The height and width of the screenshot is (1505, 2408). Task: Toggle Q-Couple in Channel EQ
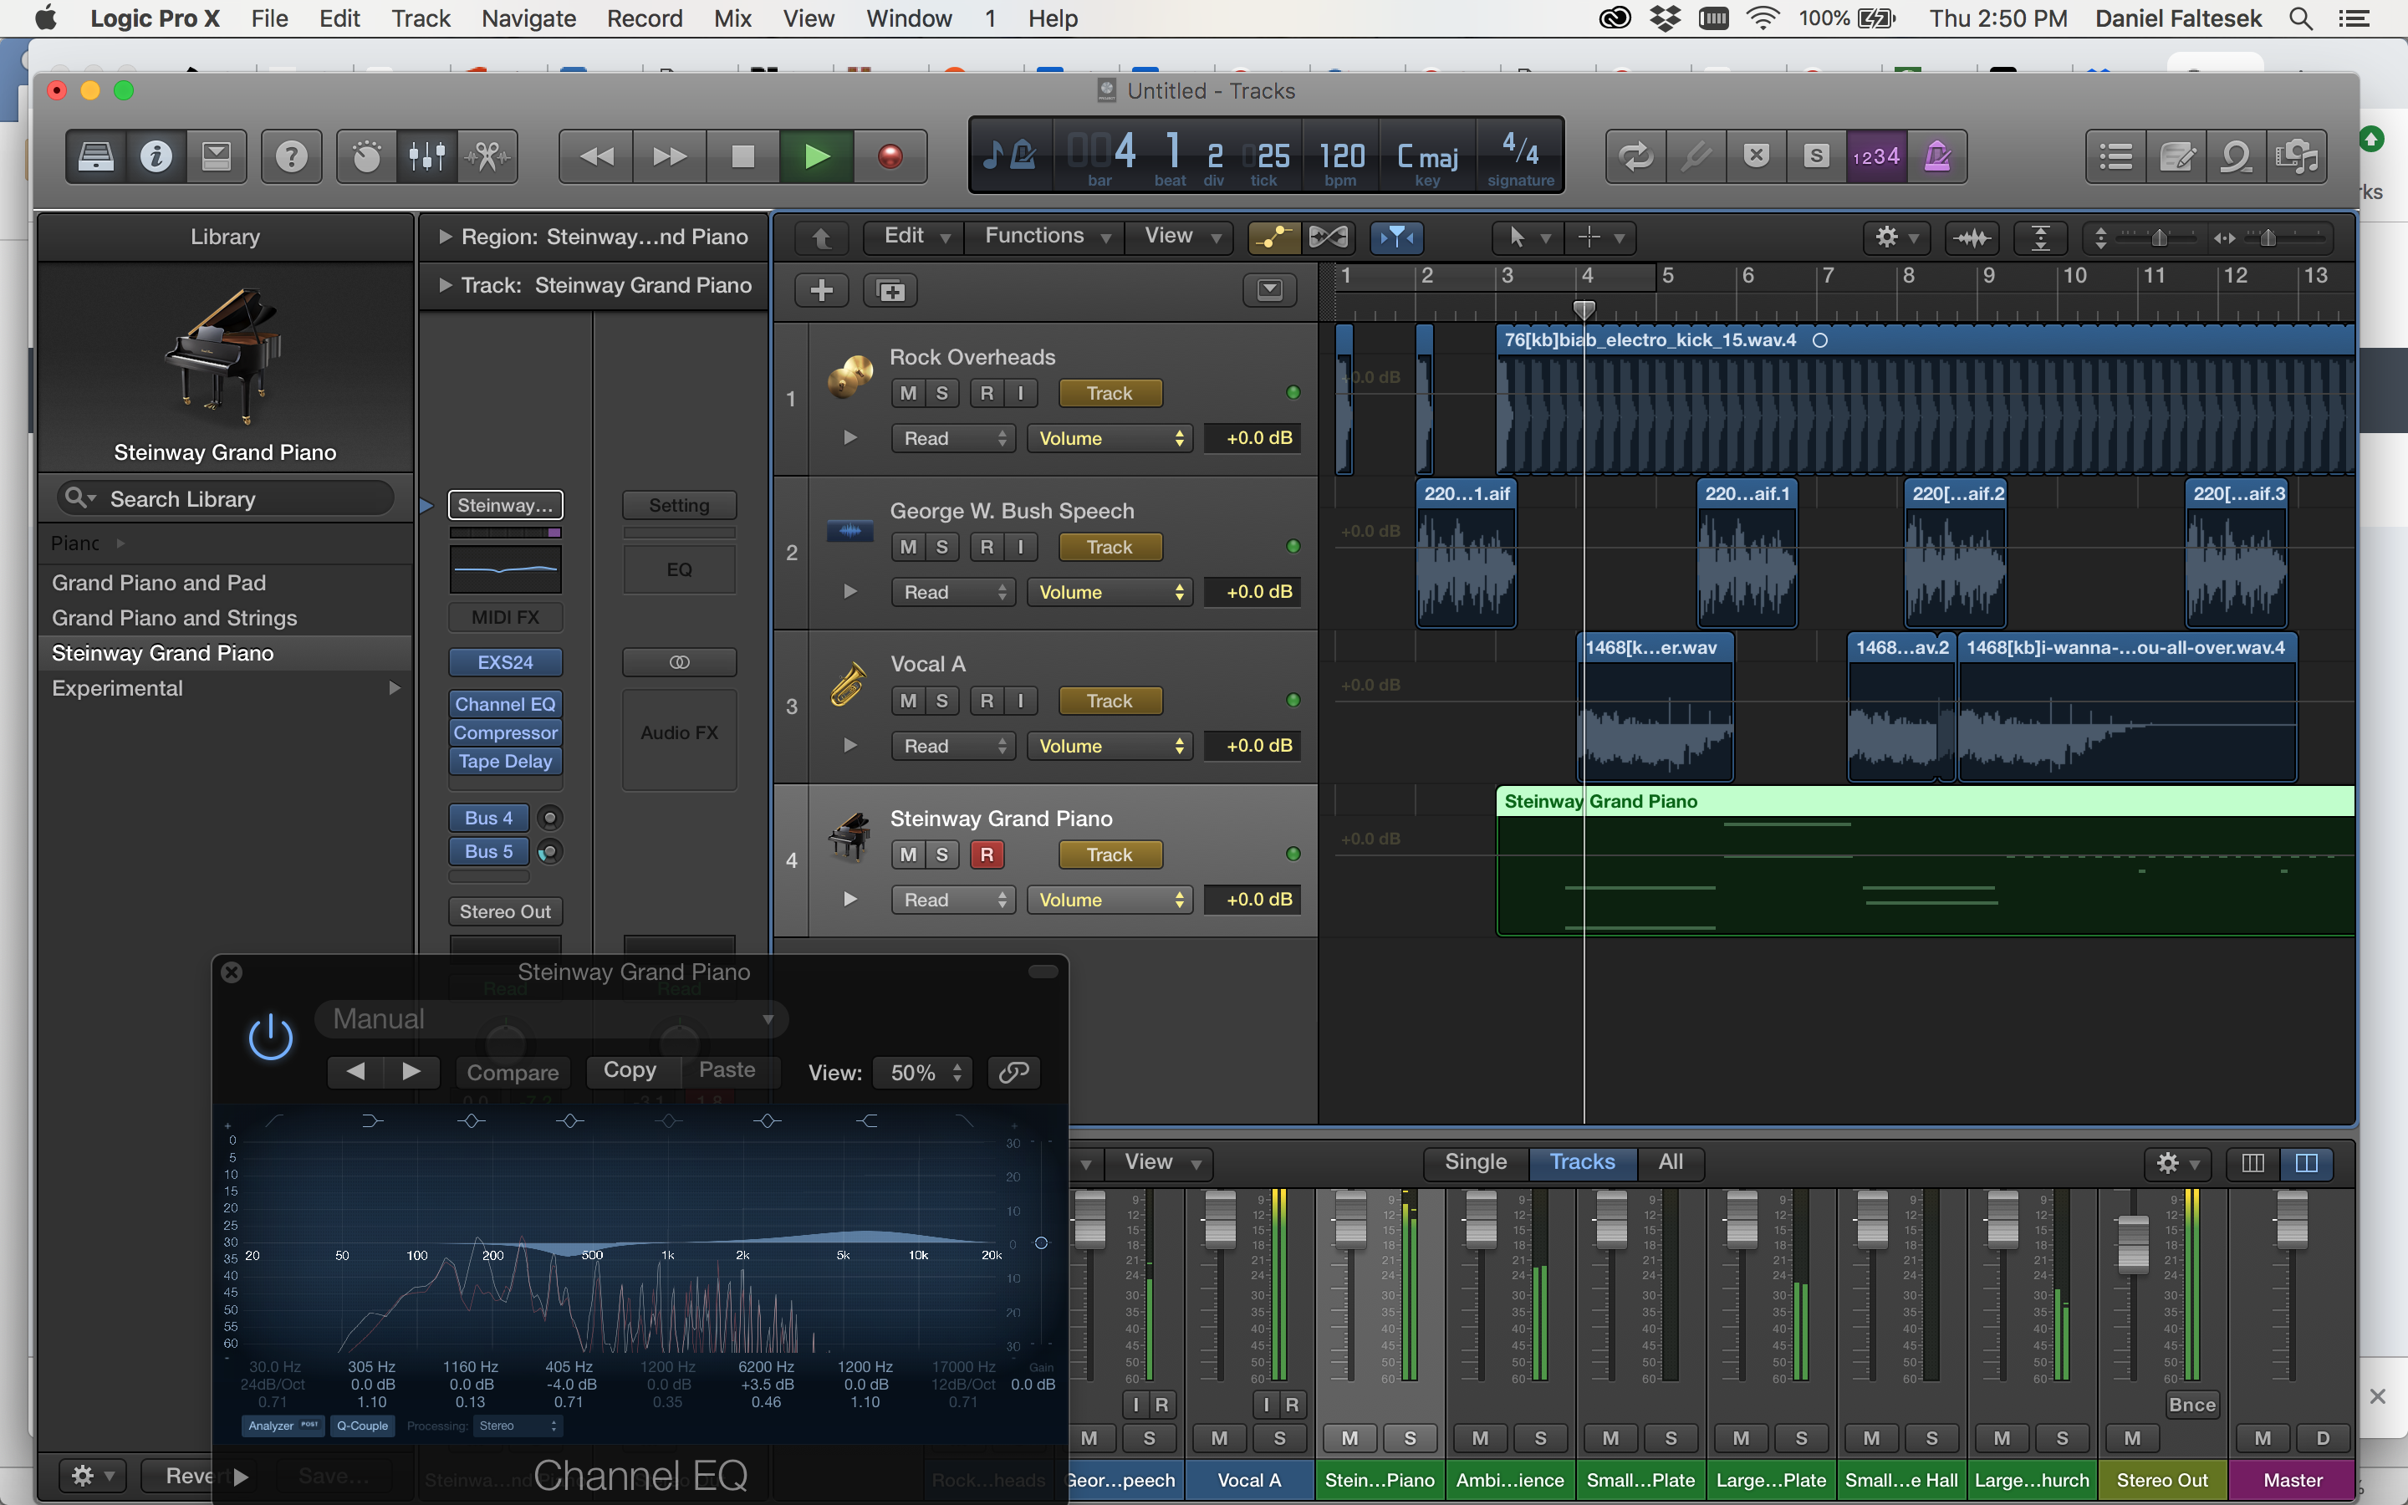(362, 1426)
